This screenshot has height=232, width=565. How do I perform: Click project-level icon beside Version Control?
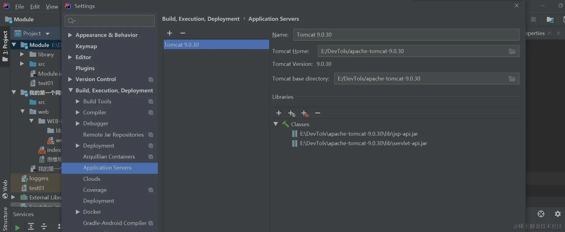point(151,80)
